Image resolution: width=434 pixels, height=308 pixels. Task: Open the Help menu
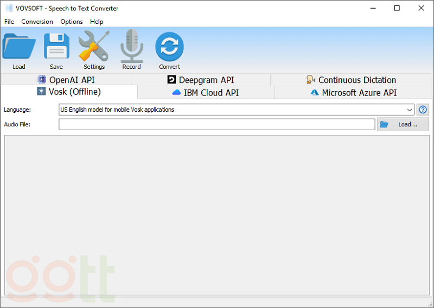coord(97,22)
